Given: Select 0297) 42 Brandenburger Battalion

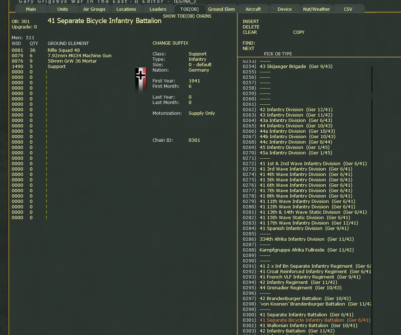Looking at the screenshot, I should coord(297,298).
